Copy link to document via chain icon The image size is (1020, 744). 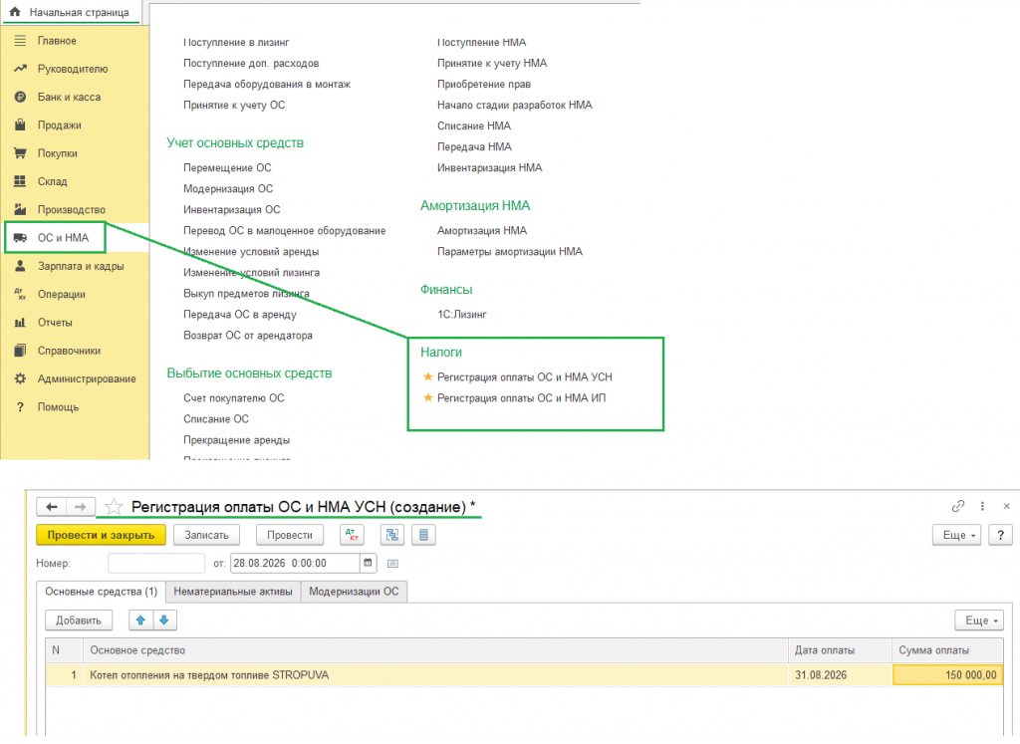pyautogui.click(x=957, y=506)
